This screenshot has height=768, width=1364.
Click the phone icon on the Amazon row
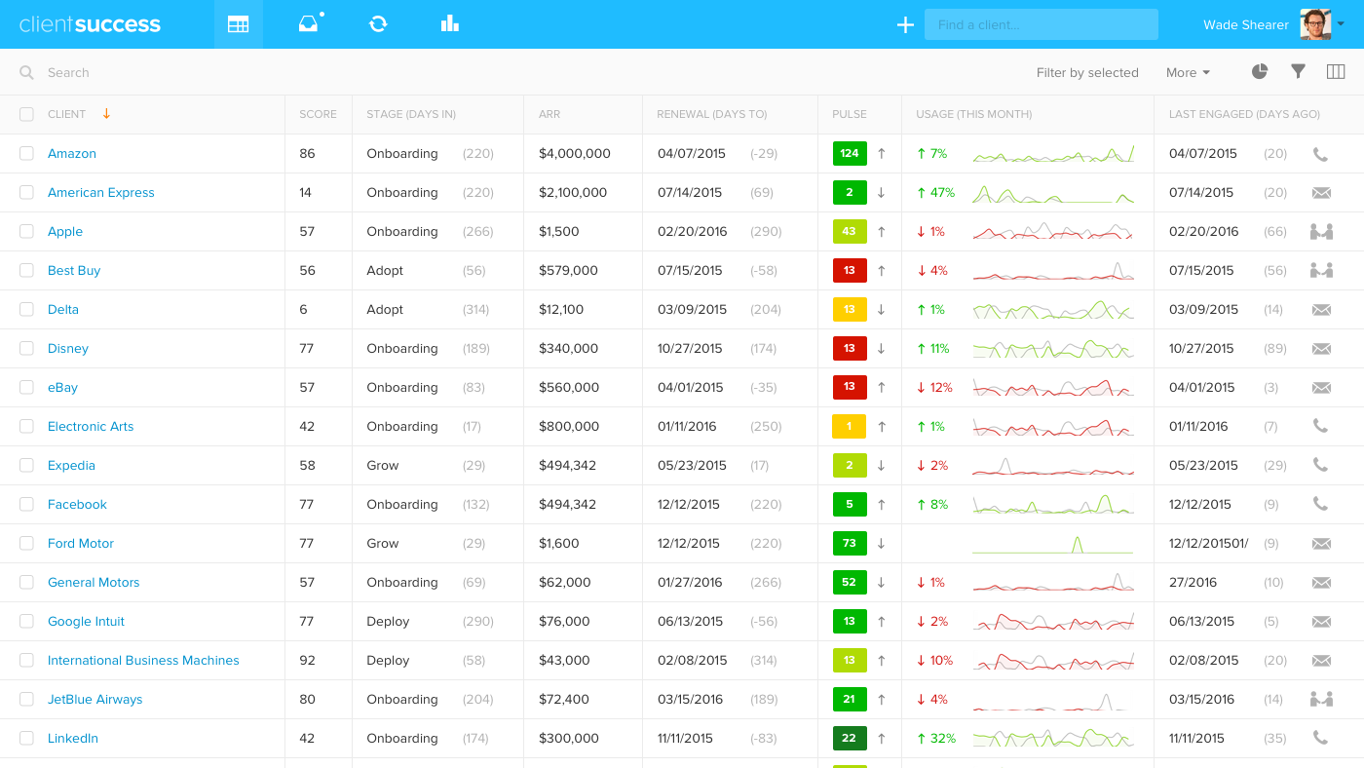click(1321, 153)
